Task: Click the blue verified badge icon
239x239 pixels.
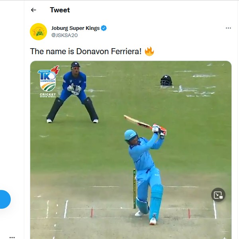Action: 104,28
